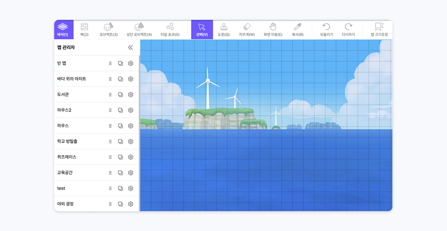Click reorder handle for 바다 위의 아지트
The height and width of the screenshot is (231, 447).
pyautogui.click(x=110, y=79)
